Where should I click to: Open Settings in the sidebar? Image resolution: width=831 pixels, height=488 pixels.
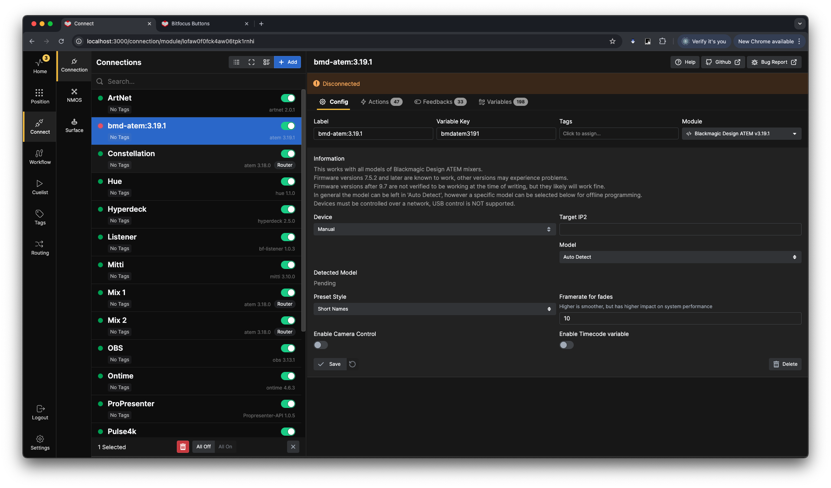40,442
